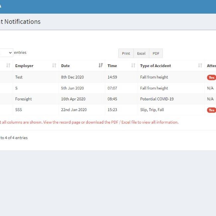
Task: Click the Yes badge in the Test row
Action: [211, 77]
